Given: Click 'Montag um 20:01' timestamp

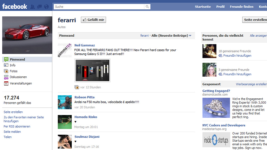Looking at the screenshot, I should [86, 127].
